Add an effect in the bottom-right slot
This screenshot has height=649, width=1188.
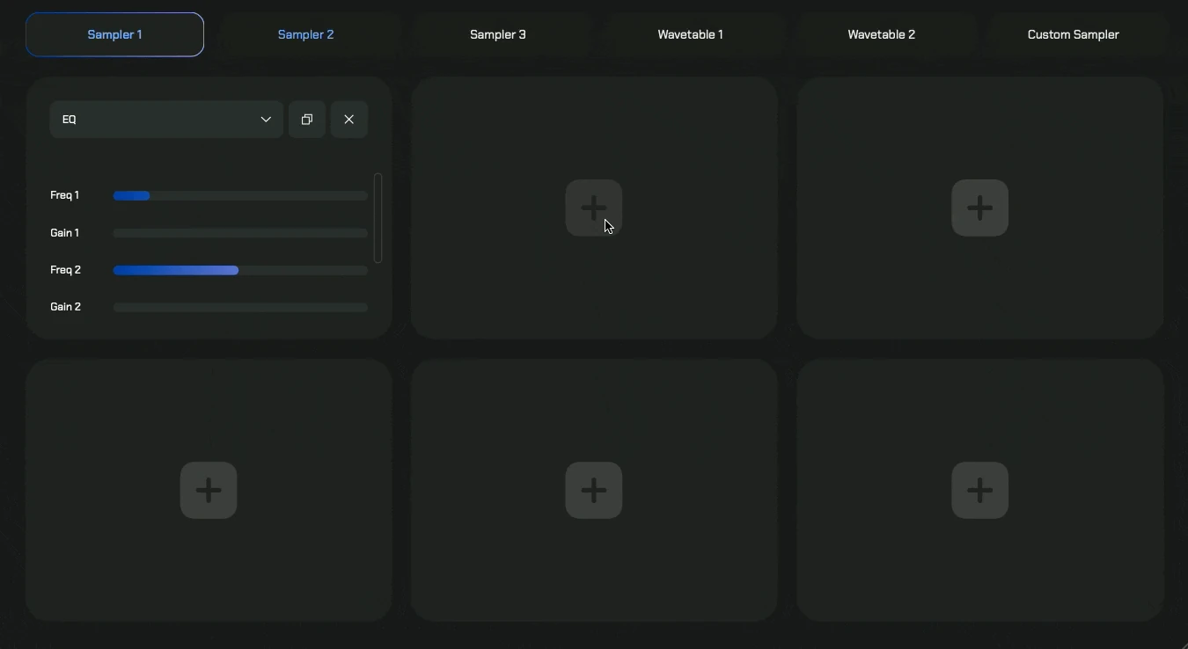pos(979,491)
